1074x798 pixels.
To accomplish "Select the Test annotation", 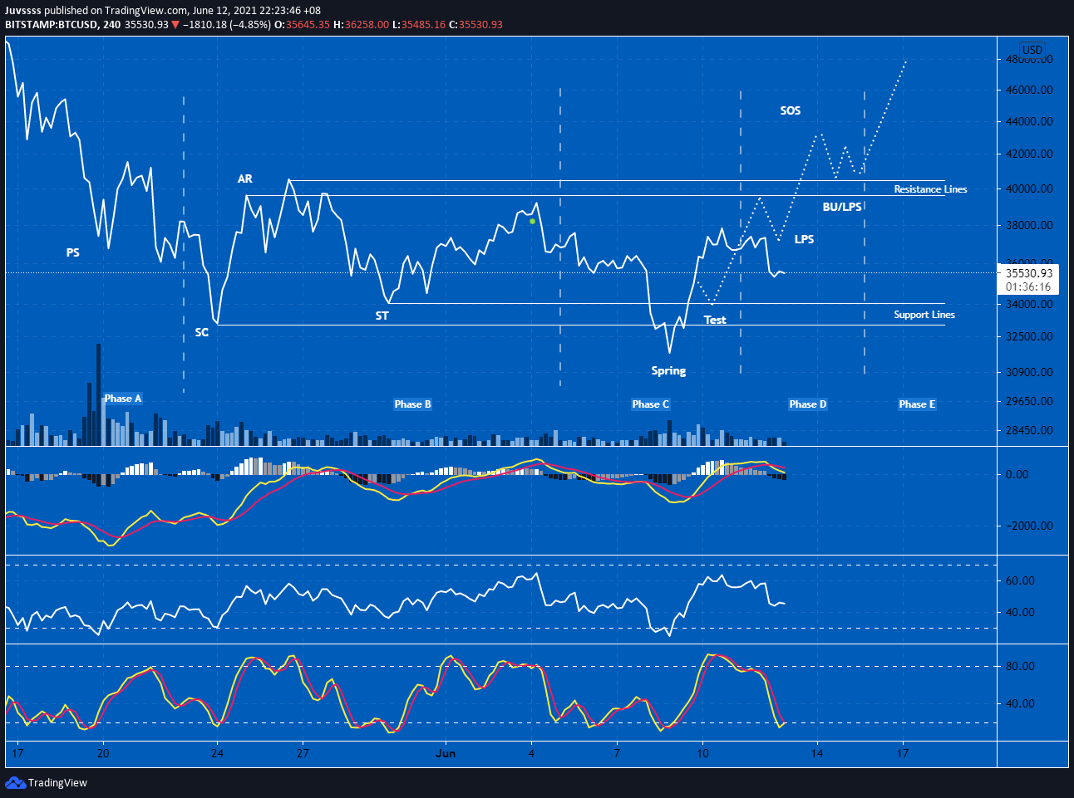I will point(715,320).
